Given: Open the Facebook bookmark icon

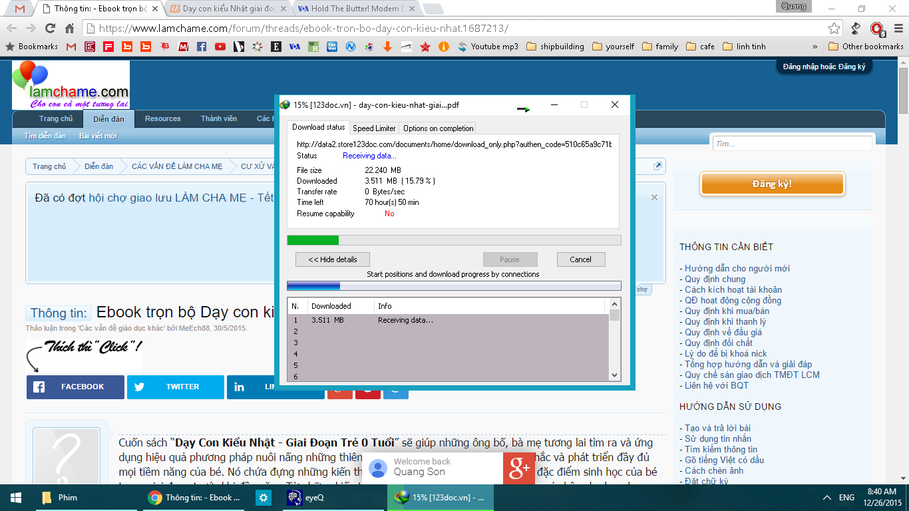Looking at the screenshot, I should point(202,47).
